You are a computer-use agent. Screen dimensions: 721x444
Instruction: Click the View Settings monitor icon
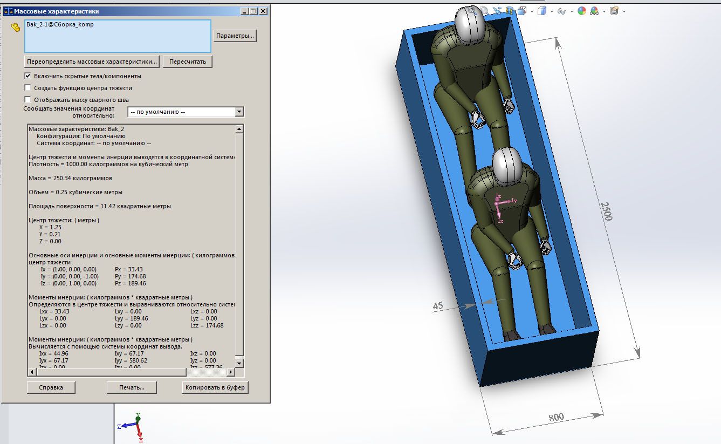coord(614,10)
